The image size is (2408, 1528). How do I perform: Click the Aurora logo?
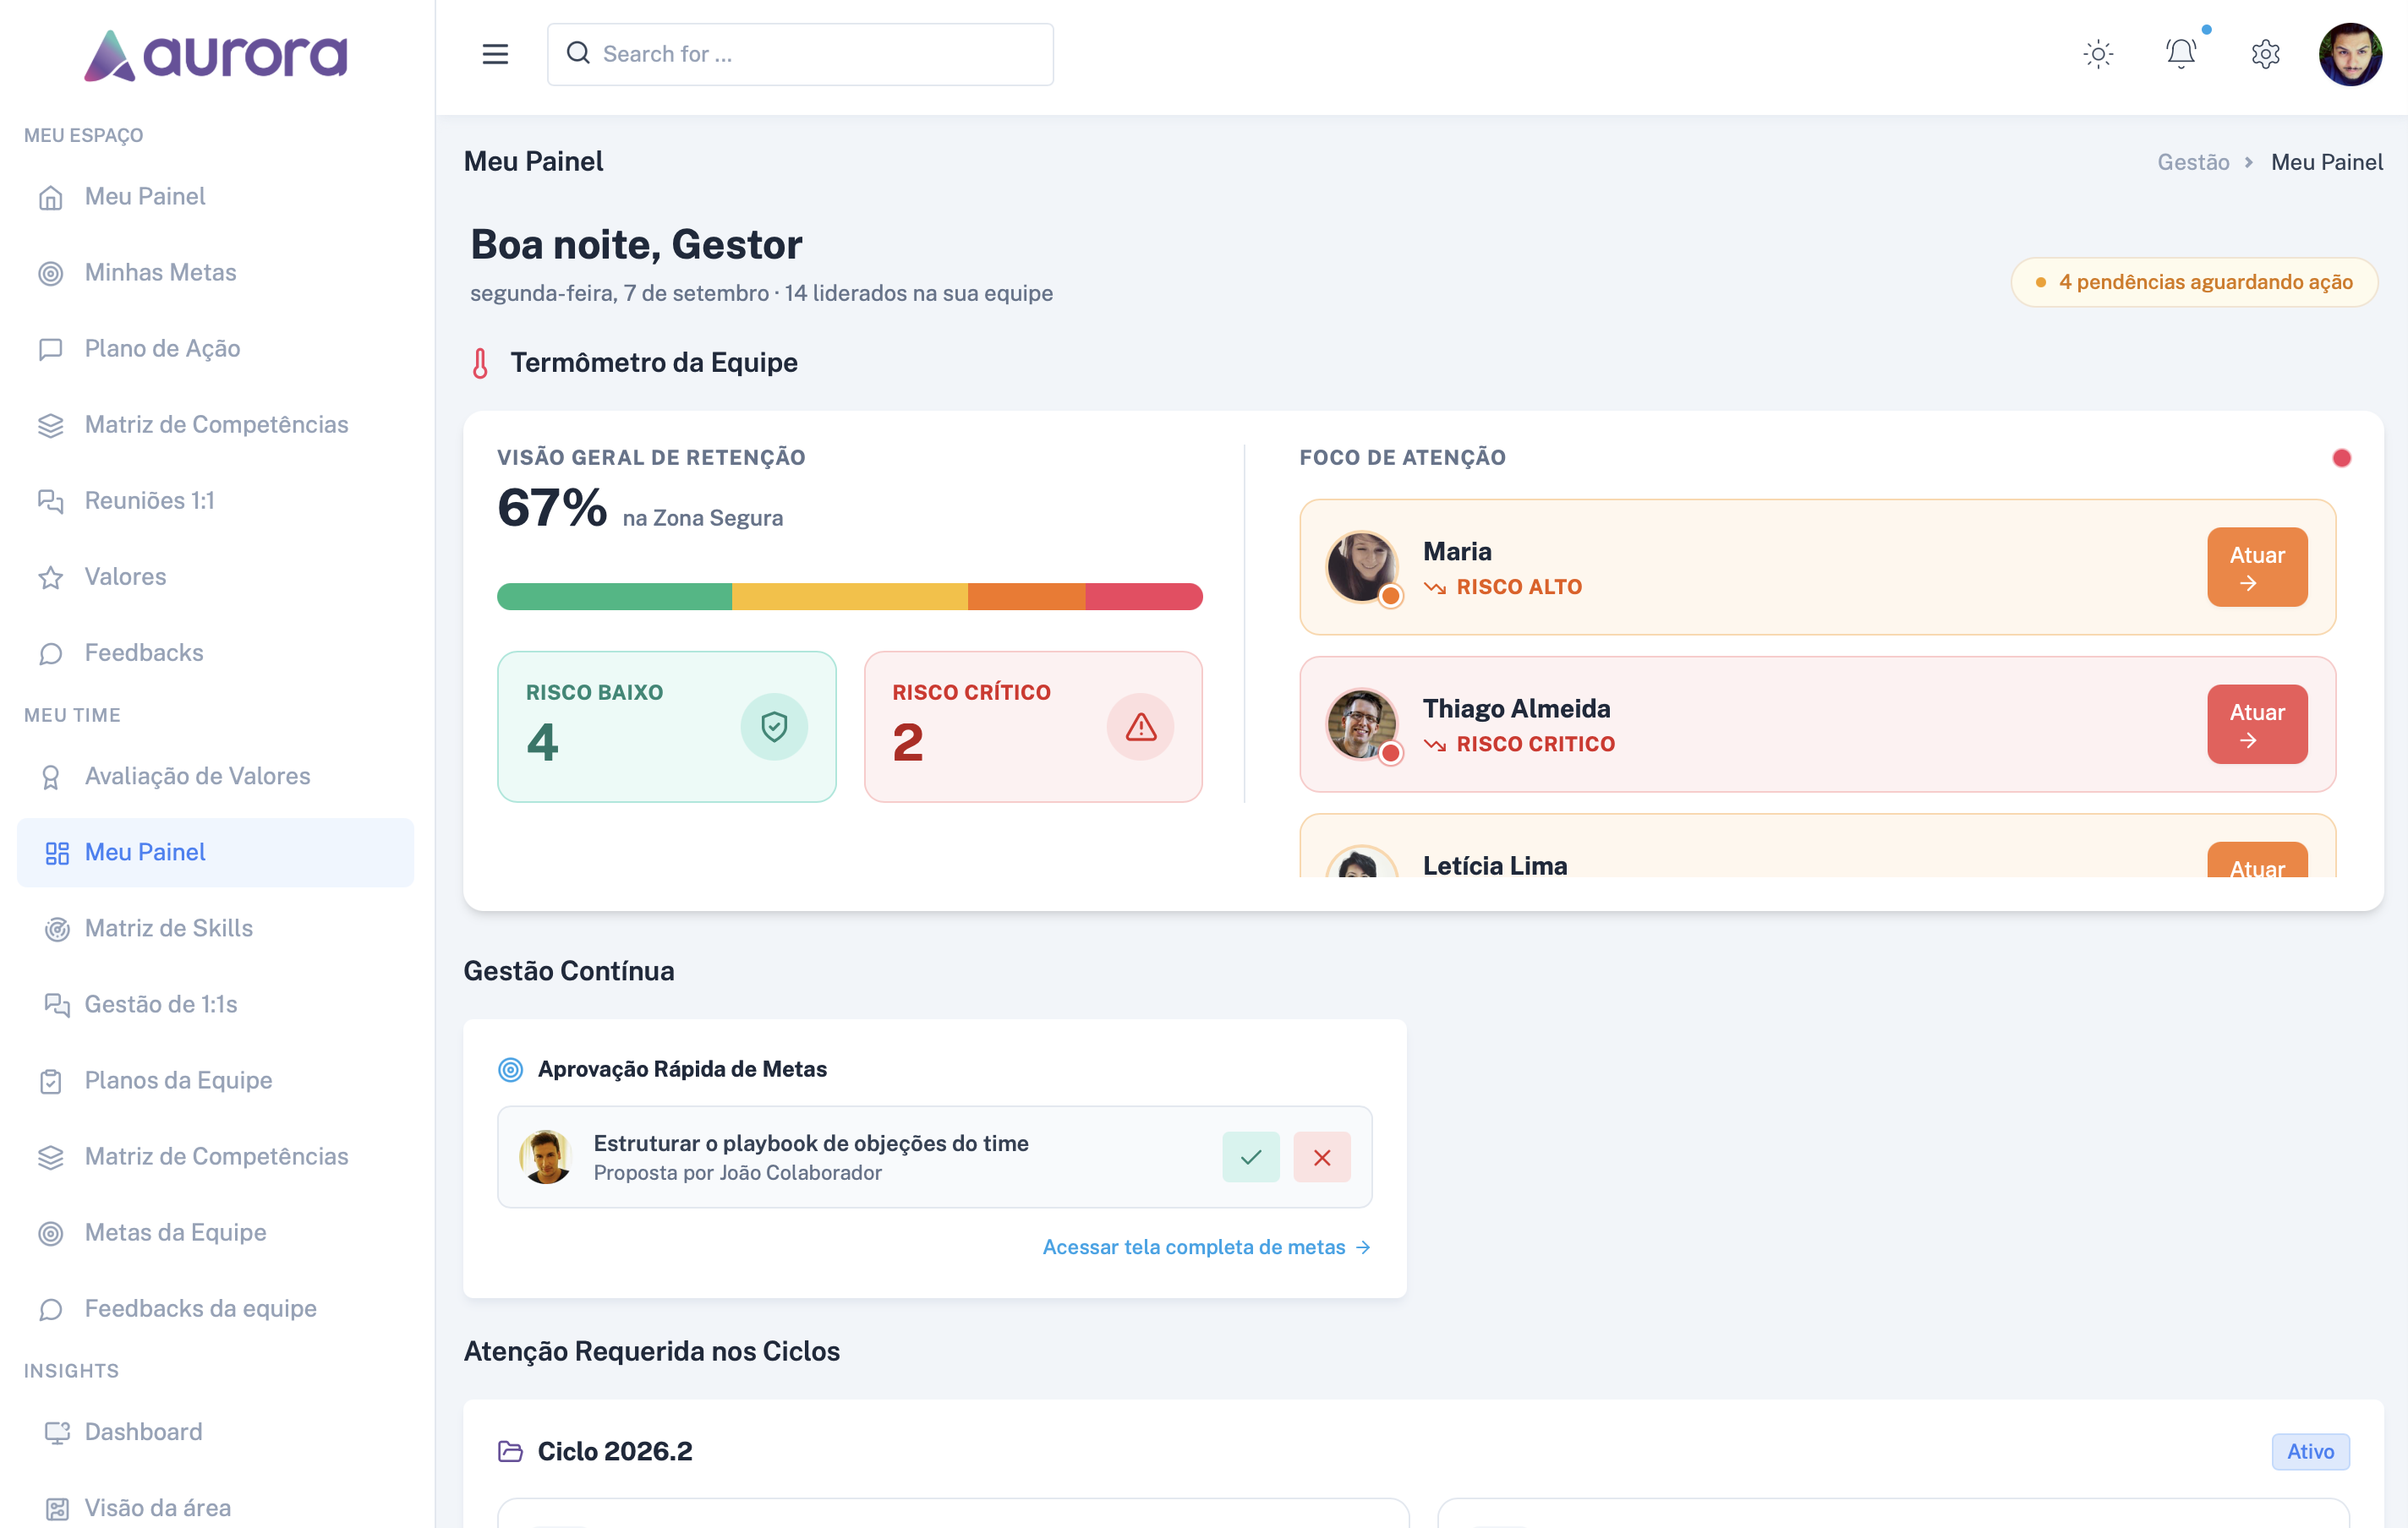pos(216,56)
